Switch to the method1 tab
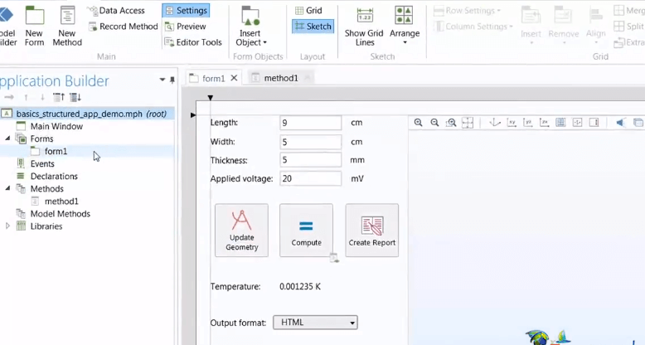Image resolution: width=645 pixels, height=345 pixels. 280,78
